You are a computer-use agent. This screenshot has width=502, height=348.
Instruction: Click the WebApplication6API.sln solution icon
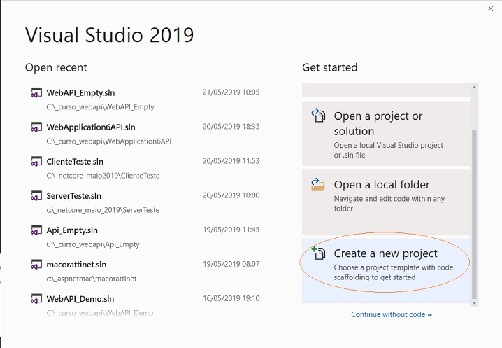point(36,127)
